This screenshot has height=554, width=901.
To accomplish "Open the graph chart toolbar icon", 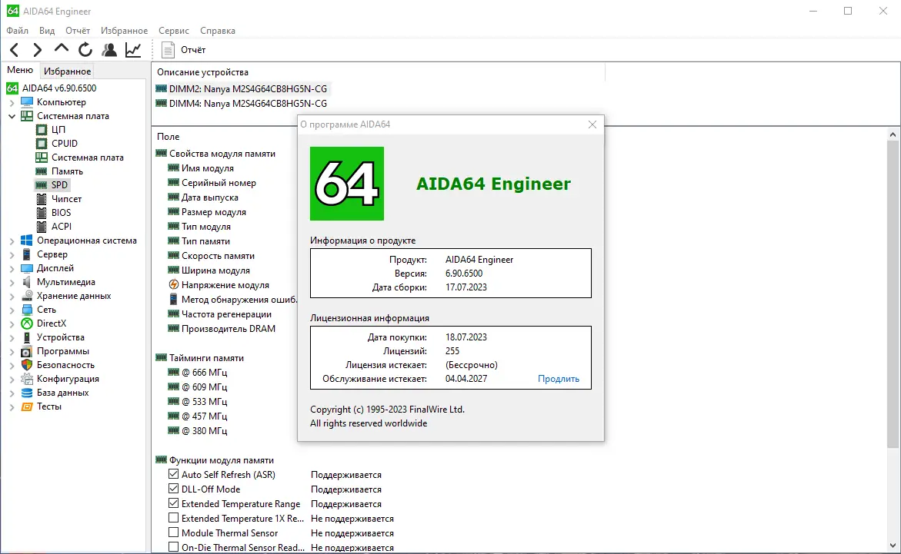I will click(x=133, y=50).
